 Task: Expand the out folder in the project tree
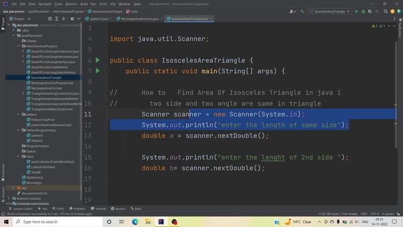tap(14, 188)
